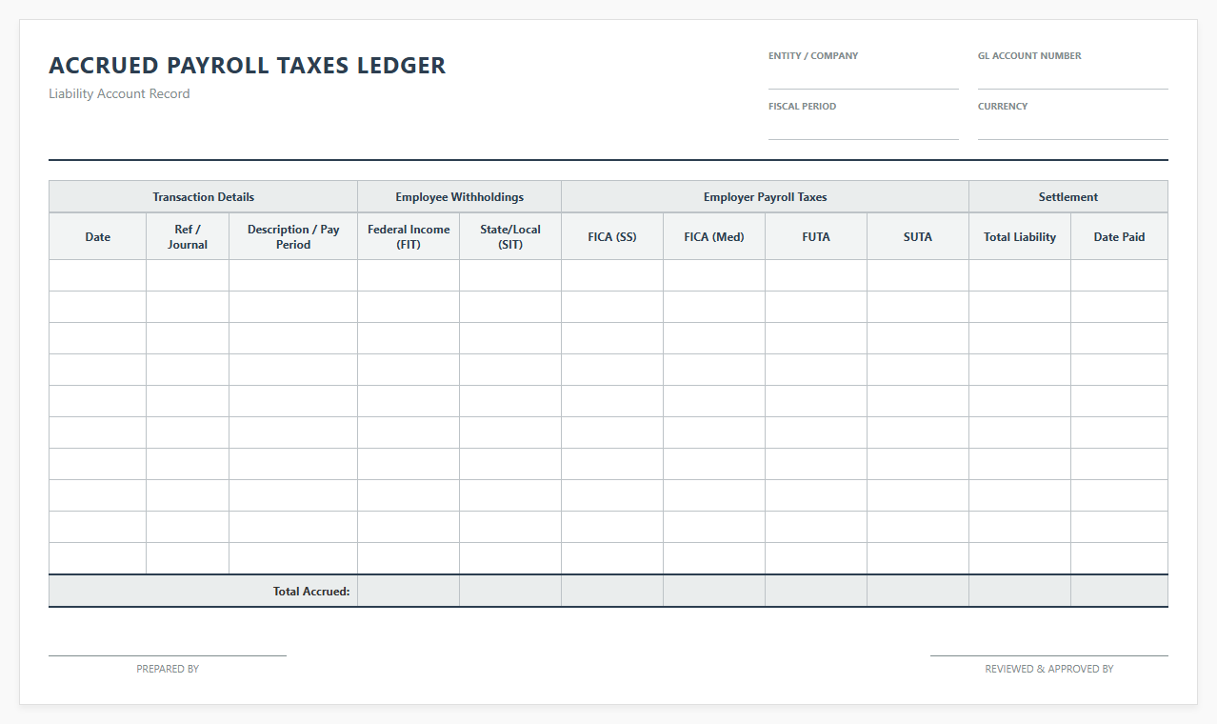
Task: Click the SUTA column header
Action: (x=918, y=236)
